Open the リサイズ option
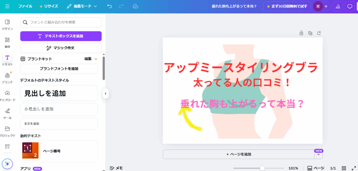Viewport: 358px width, 171px height. [x=49, y=6]
